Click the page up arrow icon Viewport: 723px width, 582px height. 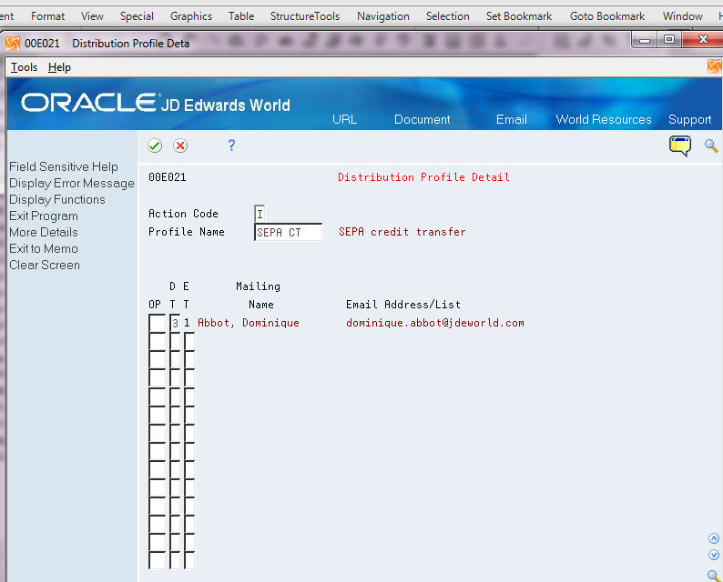click(714, 538)
